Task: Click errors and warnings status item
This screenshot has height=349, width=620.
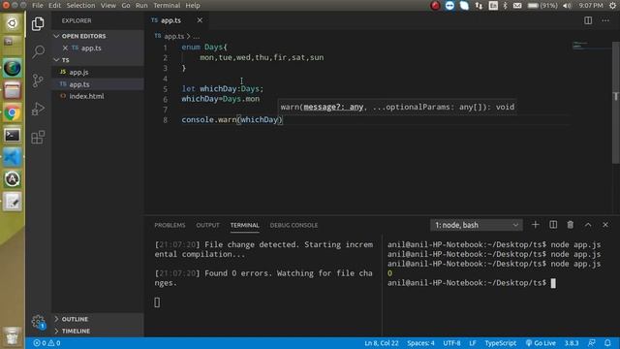Action: pyautogui.click(x=46, y=343)
